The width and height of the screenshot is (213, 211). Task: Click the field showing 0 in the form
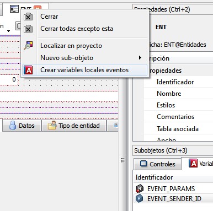click(9, 80)
